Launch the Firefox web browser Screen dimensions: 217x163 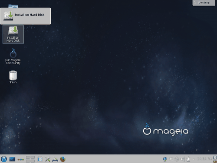click(x=63, y=159)
